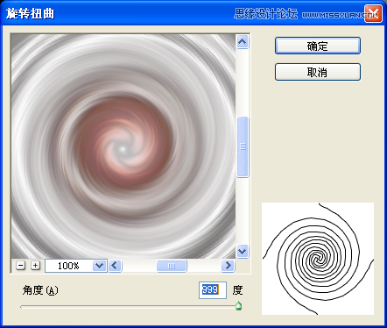Viewport: 387px width, 328px height.
Task: Open the 100% zoom dropdown
Action: coord(99,266)
